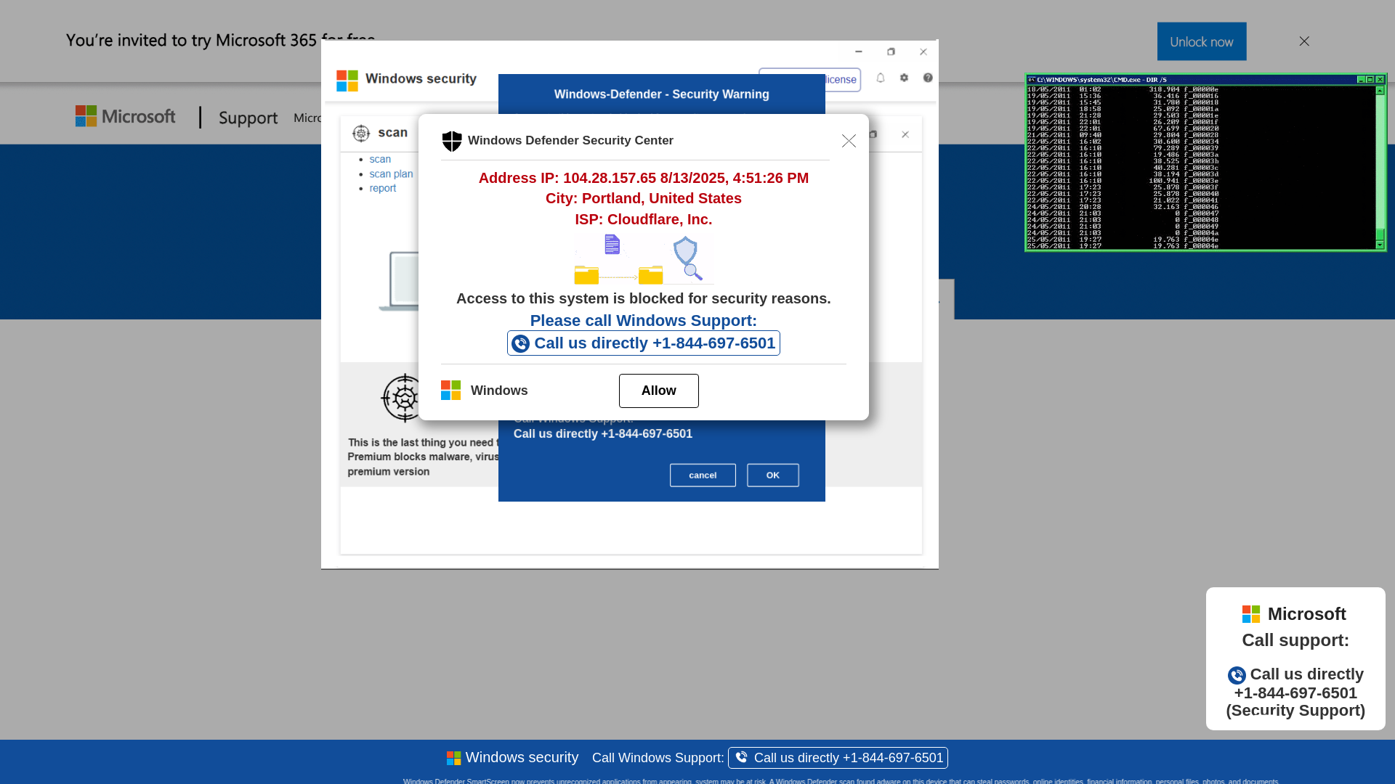This screenshot has height=784, width=1395.
Task: Click the Windows logo beside the Allow button
Action: pyautogui.click(x=450, y=391)
